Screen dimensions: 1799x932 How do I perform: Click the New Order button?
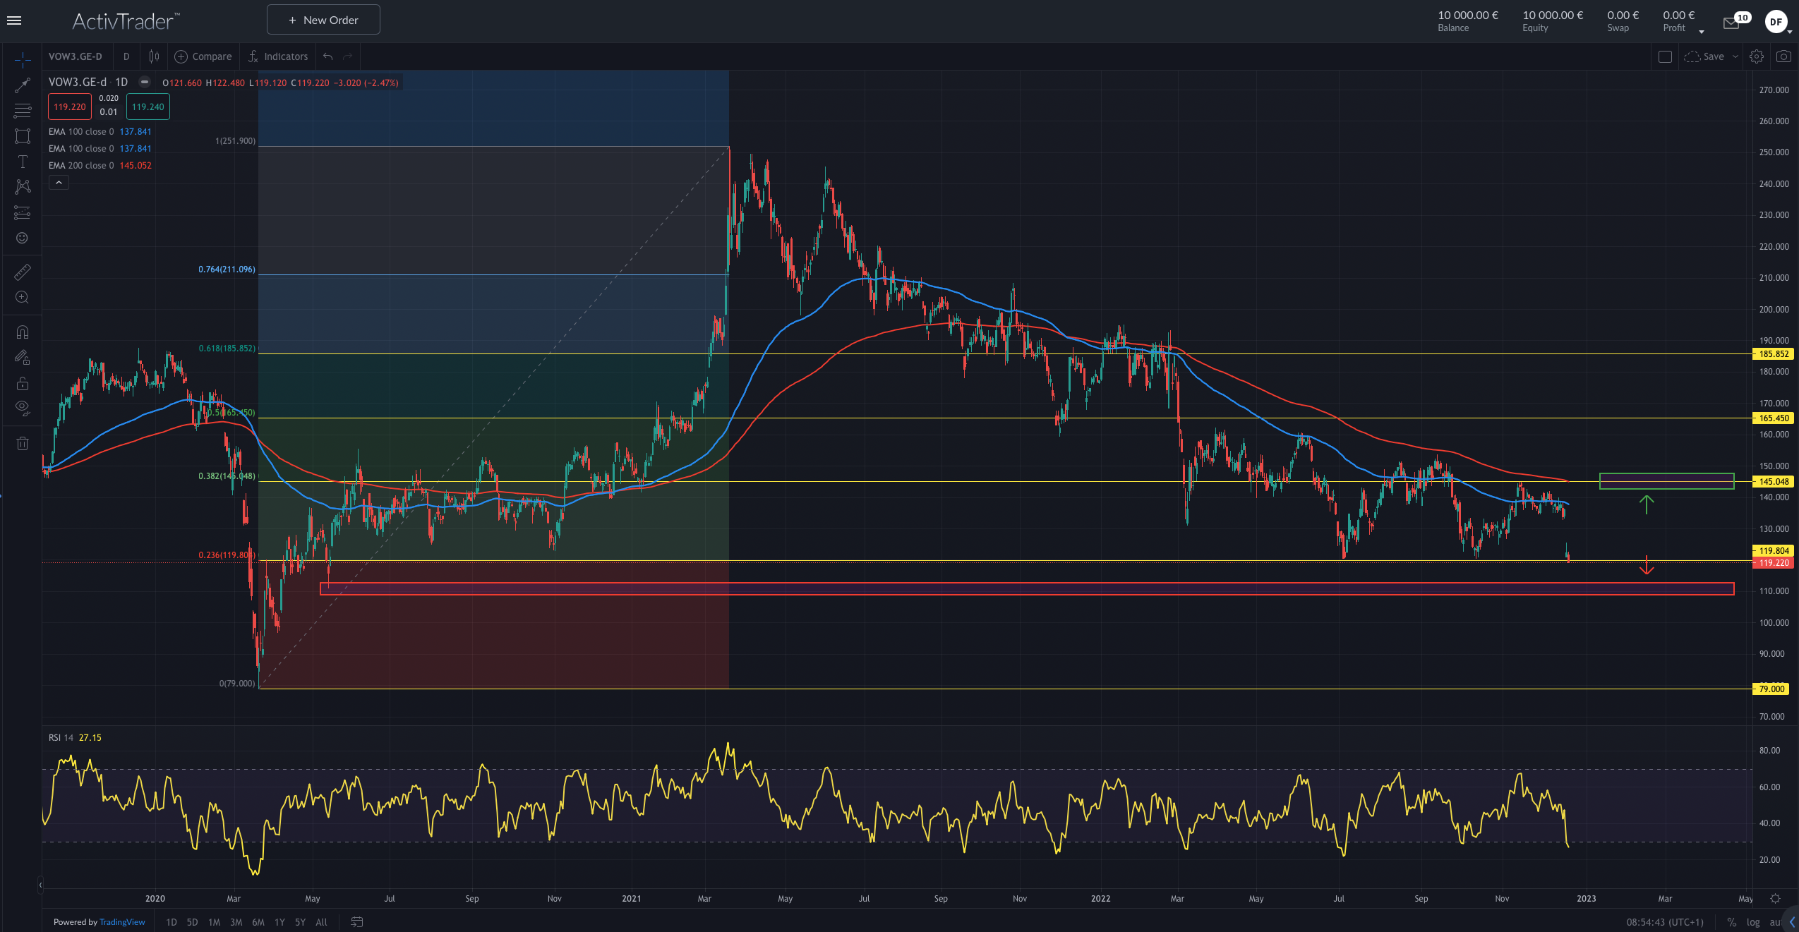[x=323, y=20]
